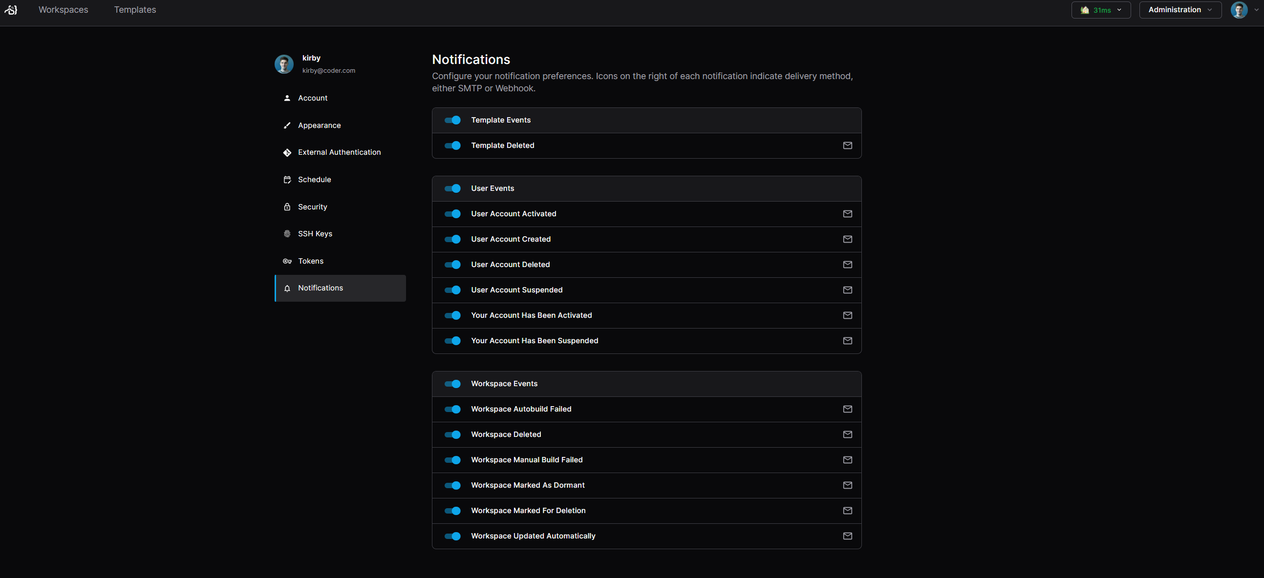Toggle the Workspace Updated Automatically switch
Viewport: 1264px width, 578px height.
pyautogui.click(x=452, y=537)
